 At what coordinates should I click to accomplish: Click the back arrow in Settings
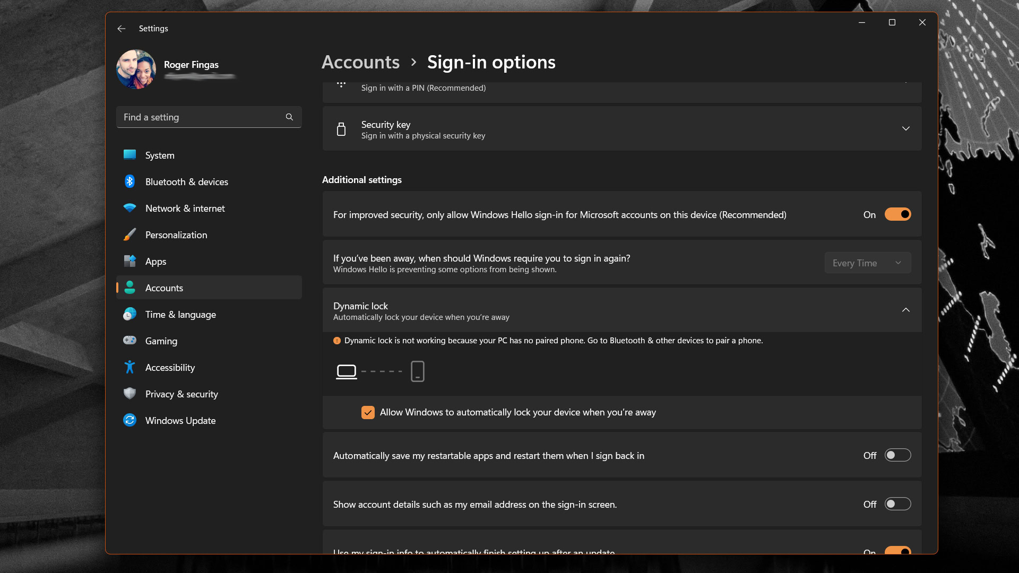(122, 29)
